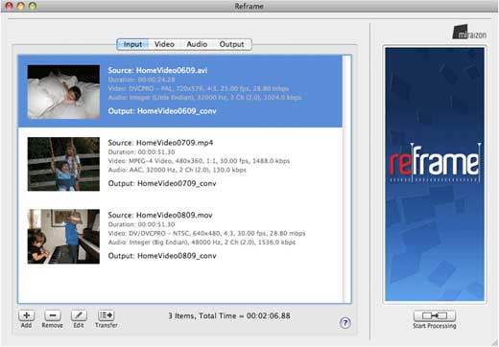The height and width of the screenshot is (347, 499).
Task: Click the AAC 32000 Hz audio info line
Action: [x=177, y=170]
